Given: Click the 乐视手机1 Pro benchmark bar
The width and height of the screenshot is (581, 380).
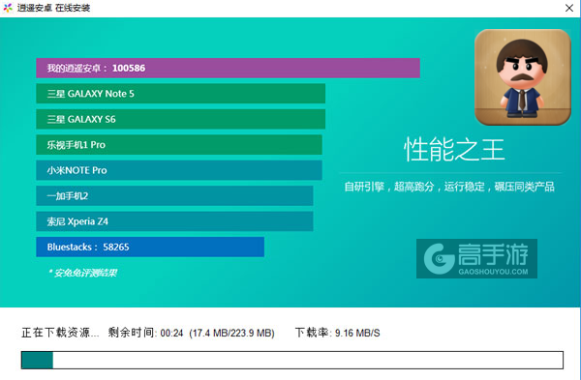Looking at the screenshot, I should [179, 145].
